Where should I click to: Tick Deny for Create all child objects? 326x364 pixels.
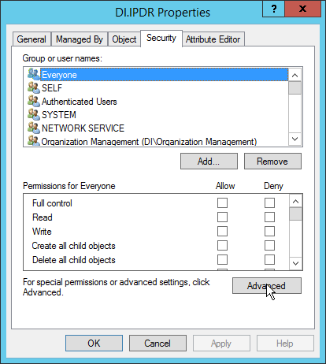point(269,246)
